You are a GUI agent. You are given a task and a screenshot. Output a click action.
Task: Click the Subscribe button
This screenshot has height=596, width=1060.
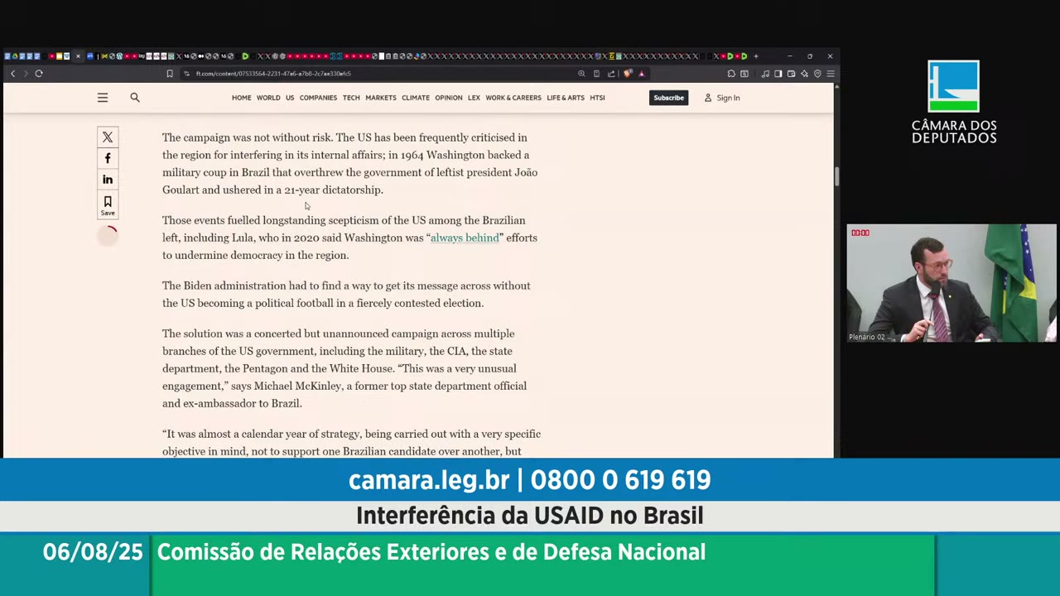[668, 98]
